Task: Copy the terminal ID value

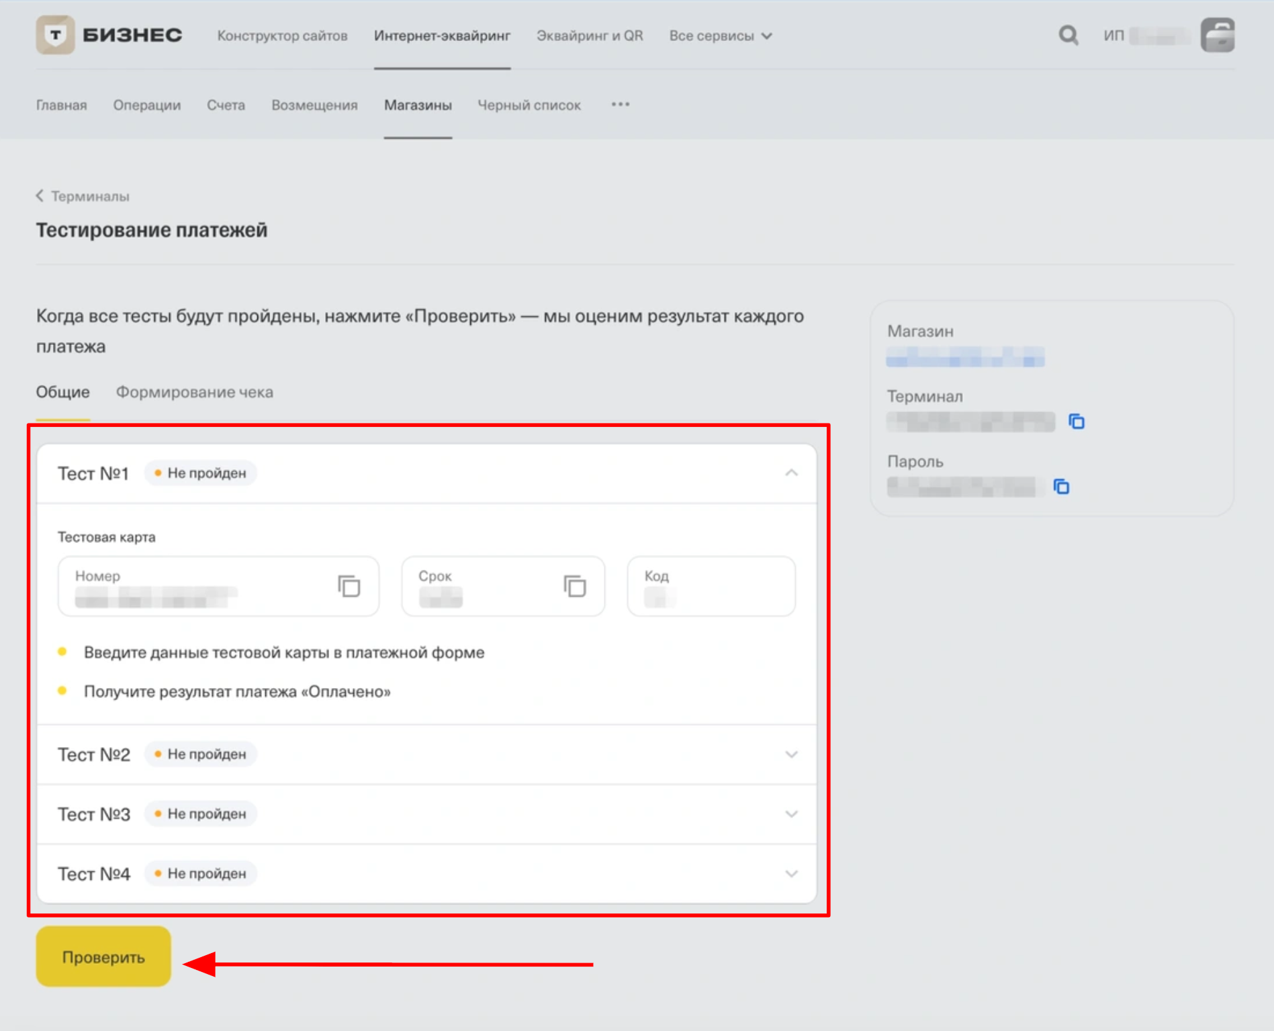Action: [x=1076, y=422]
